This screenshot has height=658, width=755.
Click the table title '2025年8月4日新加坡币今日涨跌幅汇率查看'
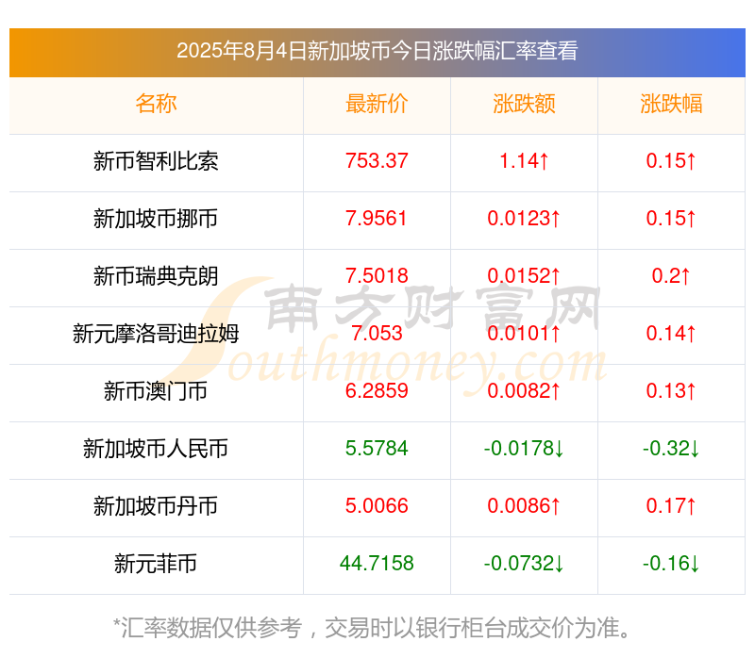pyautogui.click(x=377, y=51)
